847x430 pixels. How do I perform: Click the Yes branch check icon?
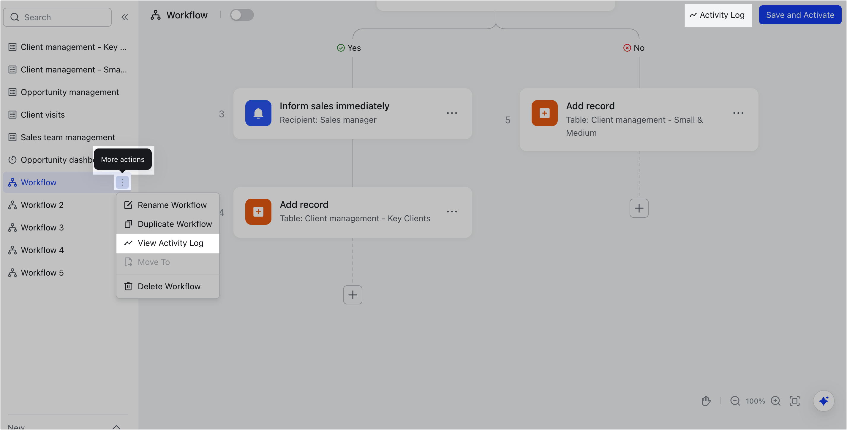point(341,48)
